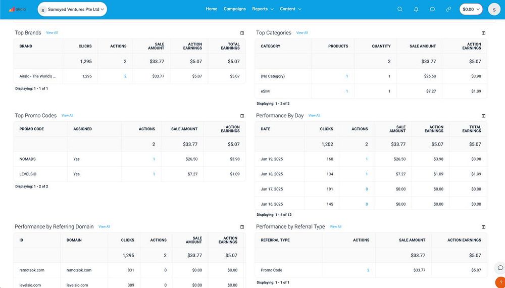Image resolution: width=505 pixels, height=288 pixels.
Task: Open the Reports dropdown menu
Action: 263,9
